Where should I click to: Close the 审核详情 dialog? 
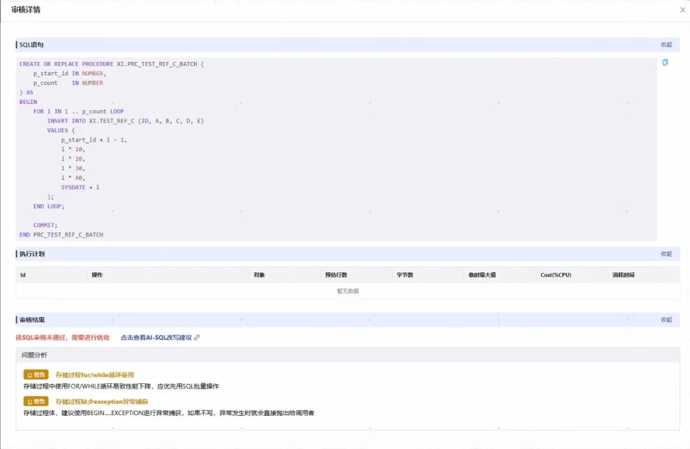682,10
